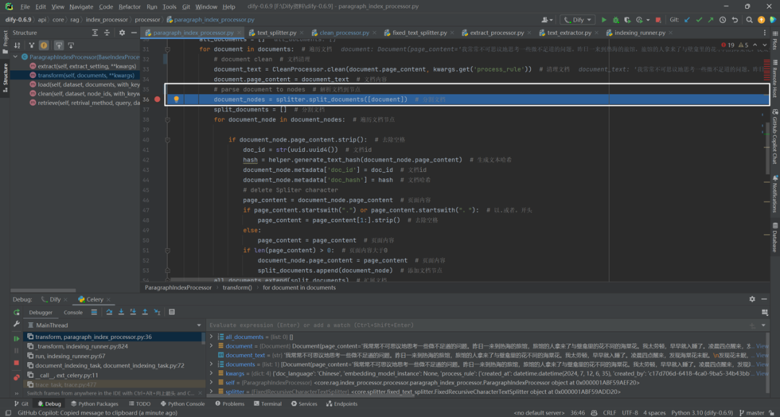Stop the running process with red square
The image size is (780, 417).
pos(658,20)
